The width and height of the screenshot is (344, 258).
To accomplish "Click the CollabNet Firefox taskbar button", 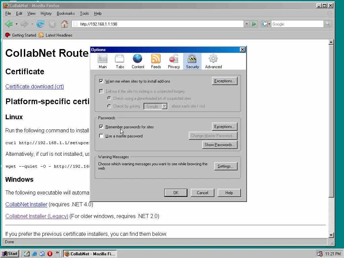I will click(90, 254).
